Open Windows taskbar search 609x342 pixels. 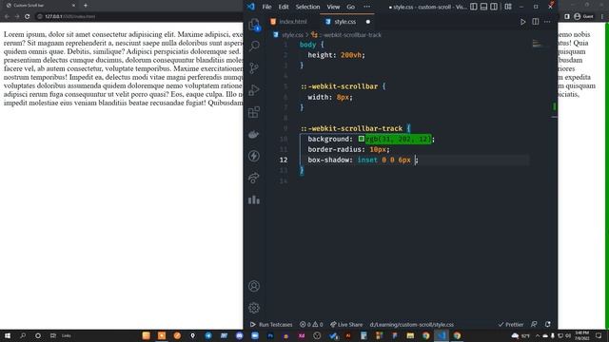[x=23, y=335]
